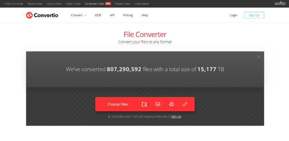This screenshot has width=289, height=141.
Task: Click the 15,177 TB total size
Action: [x=211, y=69]
